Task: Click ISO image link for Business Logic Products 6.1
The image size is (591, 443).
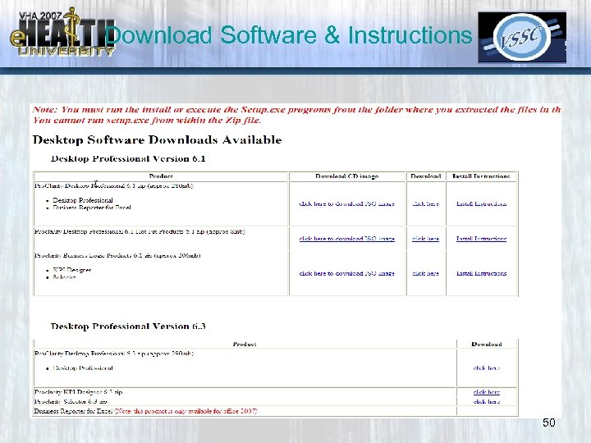Action: (x=346, y=273)
